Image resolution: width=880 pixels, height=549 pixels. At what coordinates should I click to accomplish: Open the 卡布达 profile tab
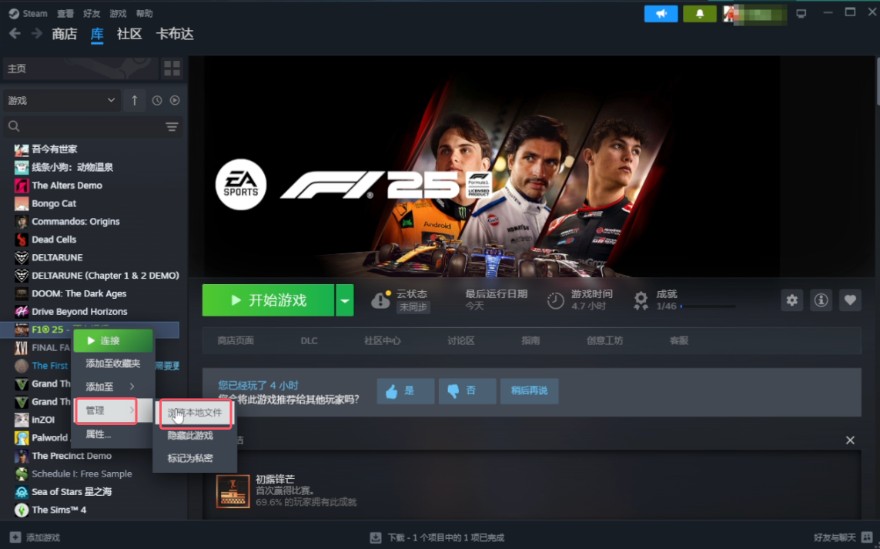[175, 34]
